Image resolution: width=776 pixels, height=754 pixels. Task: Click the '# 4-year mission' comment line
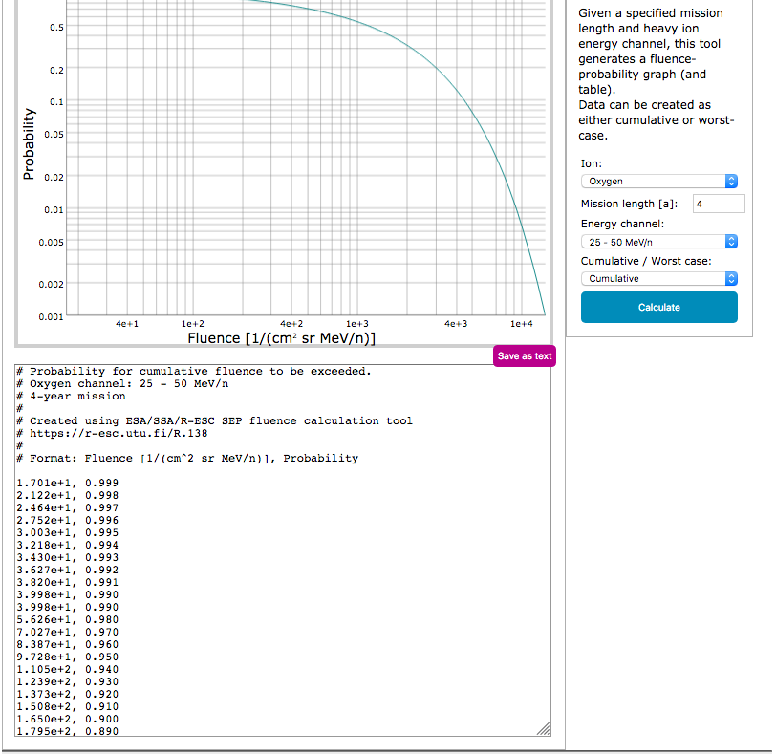72,396
